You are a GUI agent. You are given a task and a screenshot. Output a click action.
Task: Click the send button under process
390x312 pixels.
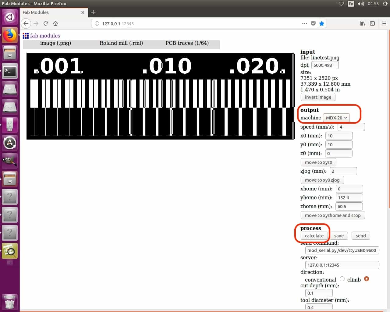(x=361, y=236)
